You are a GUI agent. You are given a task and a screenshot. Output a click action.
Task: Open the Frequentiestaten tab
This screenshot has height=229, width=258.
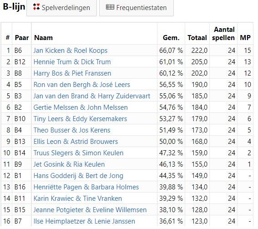tap(137, 8)
